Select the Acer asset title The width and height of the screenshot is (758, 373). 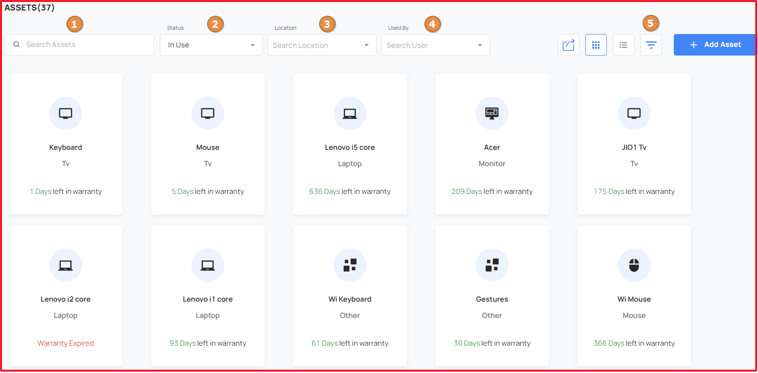point(492,147)
